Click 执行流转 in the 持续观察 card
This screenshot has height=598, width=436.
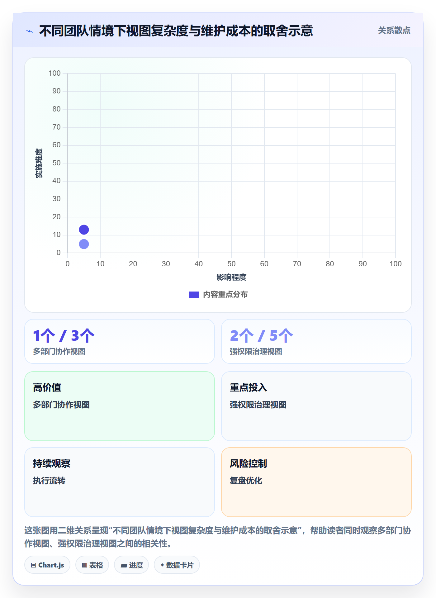(x=49, y=481)
